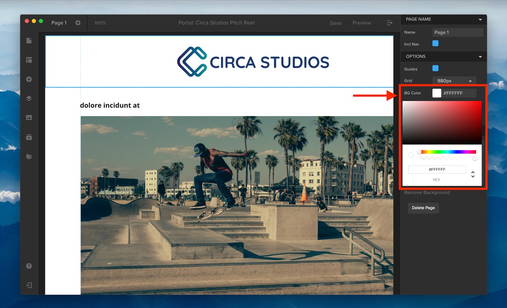Open page settings gear next to Page 1
Screen dimensions: 507x308
[78, 23]
